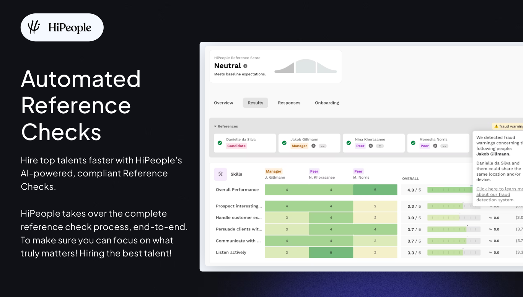
Task: Click the Candidate badge under Danielle da Silva
Action: [236, 146]
